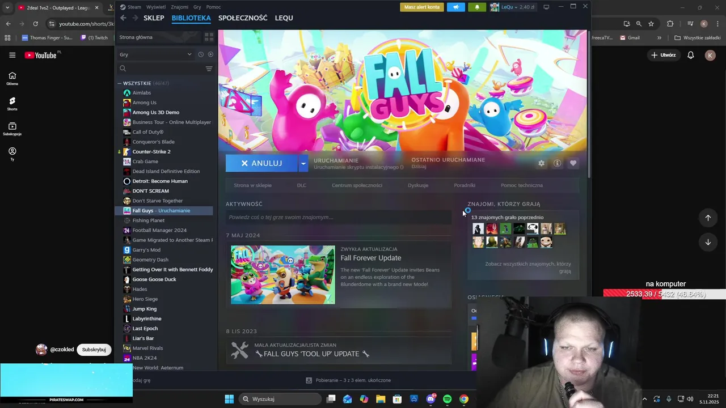Click the Masz alert konta button

422,7
